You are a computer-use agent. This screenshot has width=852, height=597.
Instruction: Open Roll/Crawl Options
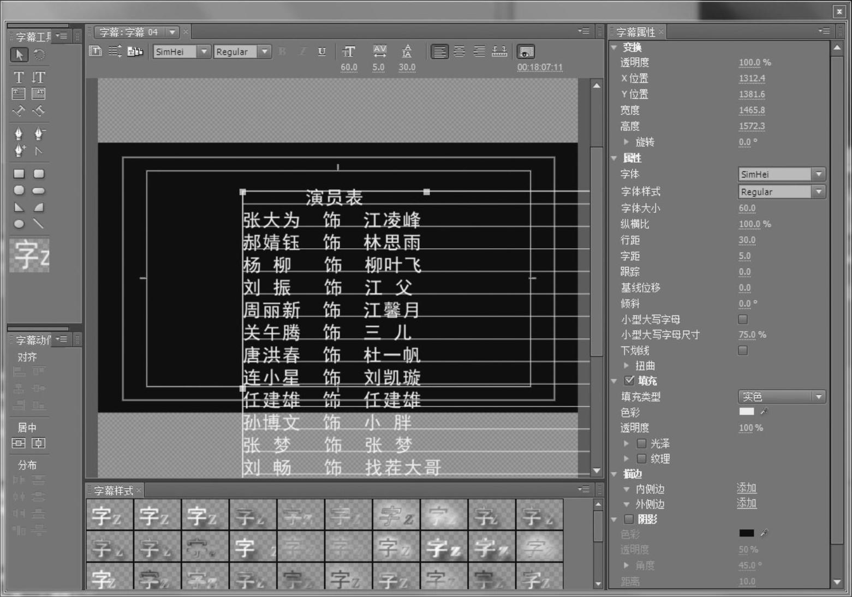point(115,51)
